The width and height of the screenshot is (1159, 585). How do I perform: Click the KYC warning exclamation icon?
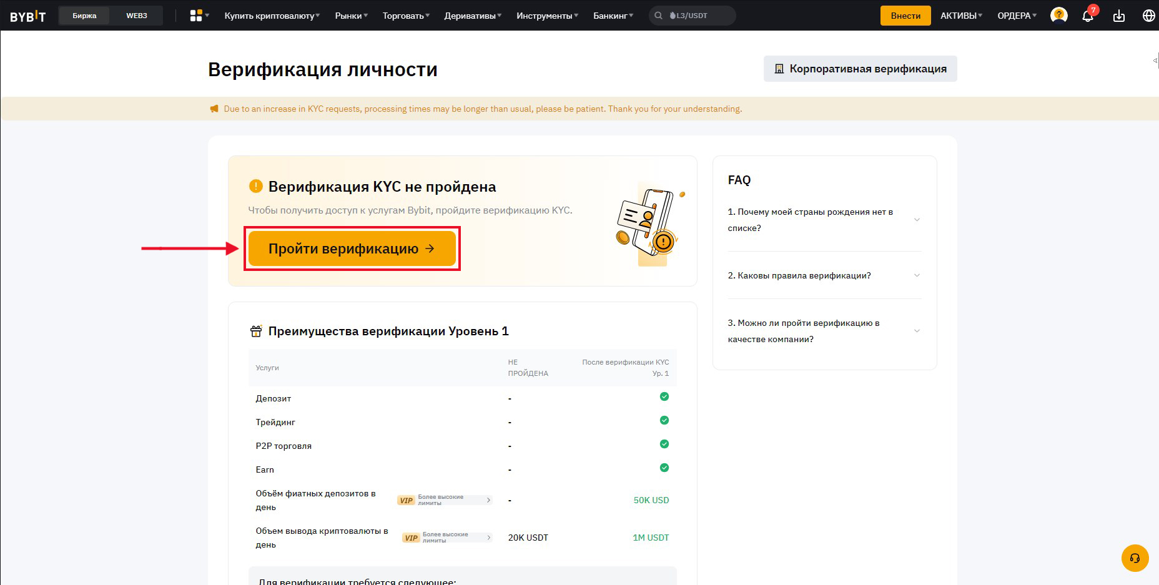click(x=255, y=186)
